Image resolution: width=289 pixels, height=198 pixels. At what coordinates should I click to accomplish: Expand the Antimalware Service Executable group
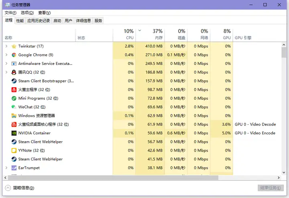[x=6, y=64]
